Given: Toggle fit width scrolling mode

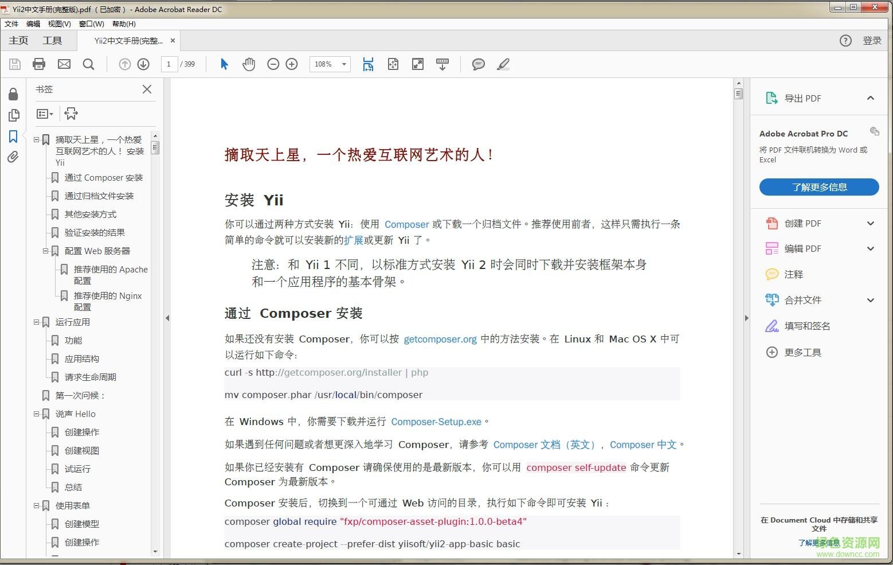Looking at the screenshot, I should pyautogui.click(x=368, y=64).
